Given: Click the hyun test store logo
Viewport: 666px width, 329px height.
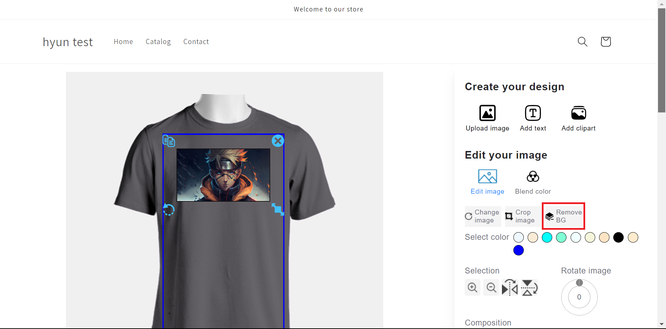Looking at the screenshot, I should click(x=68, y=42).
